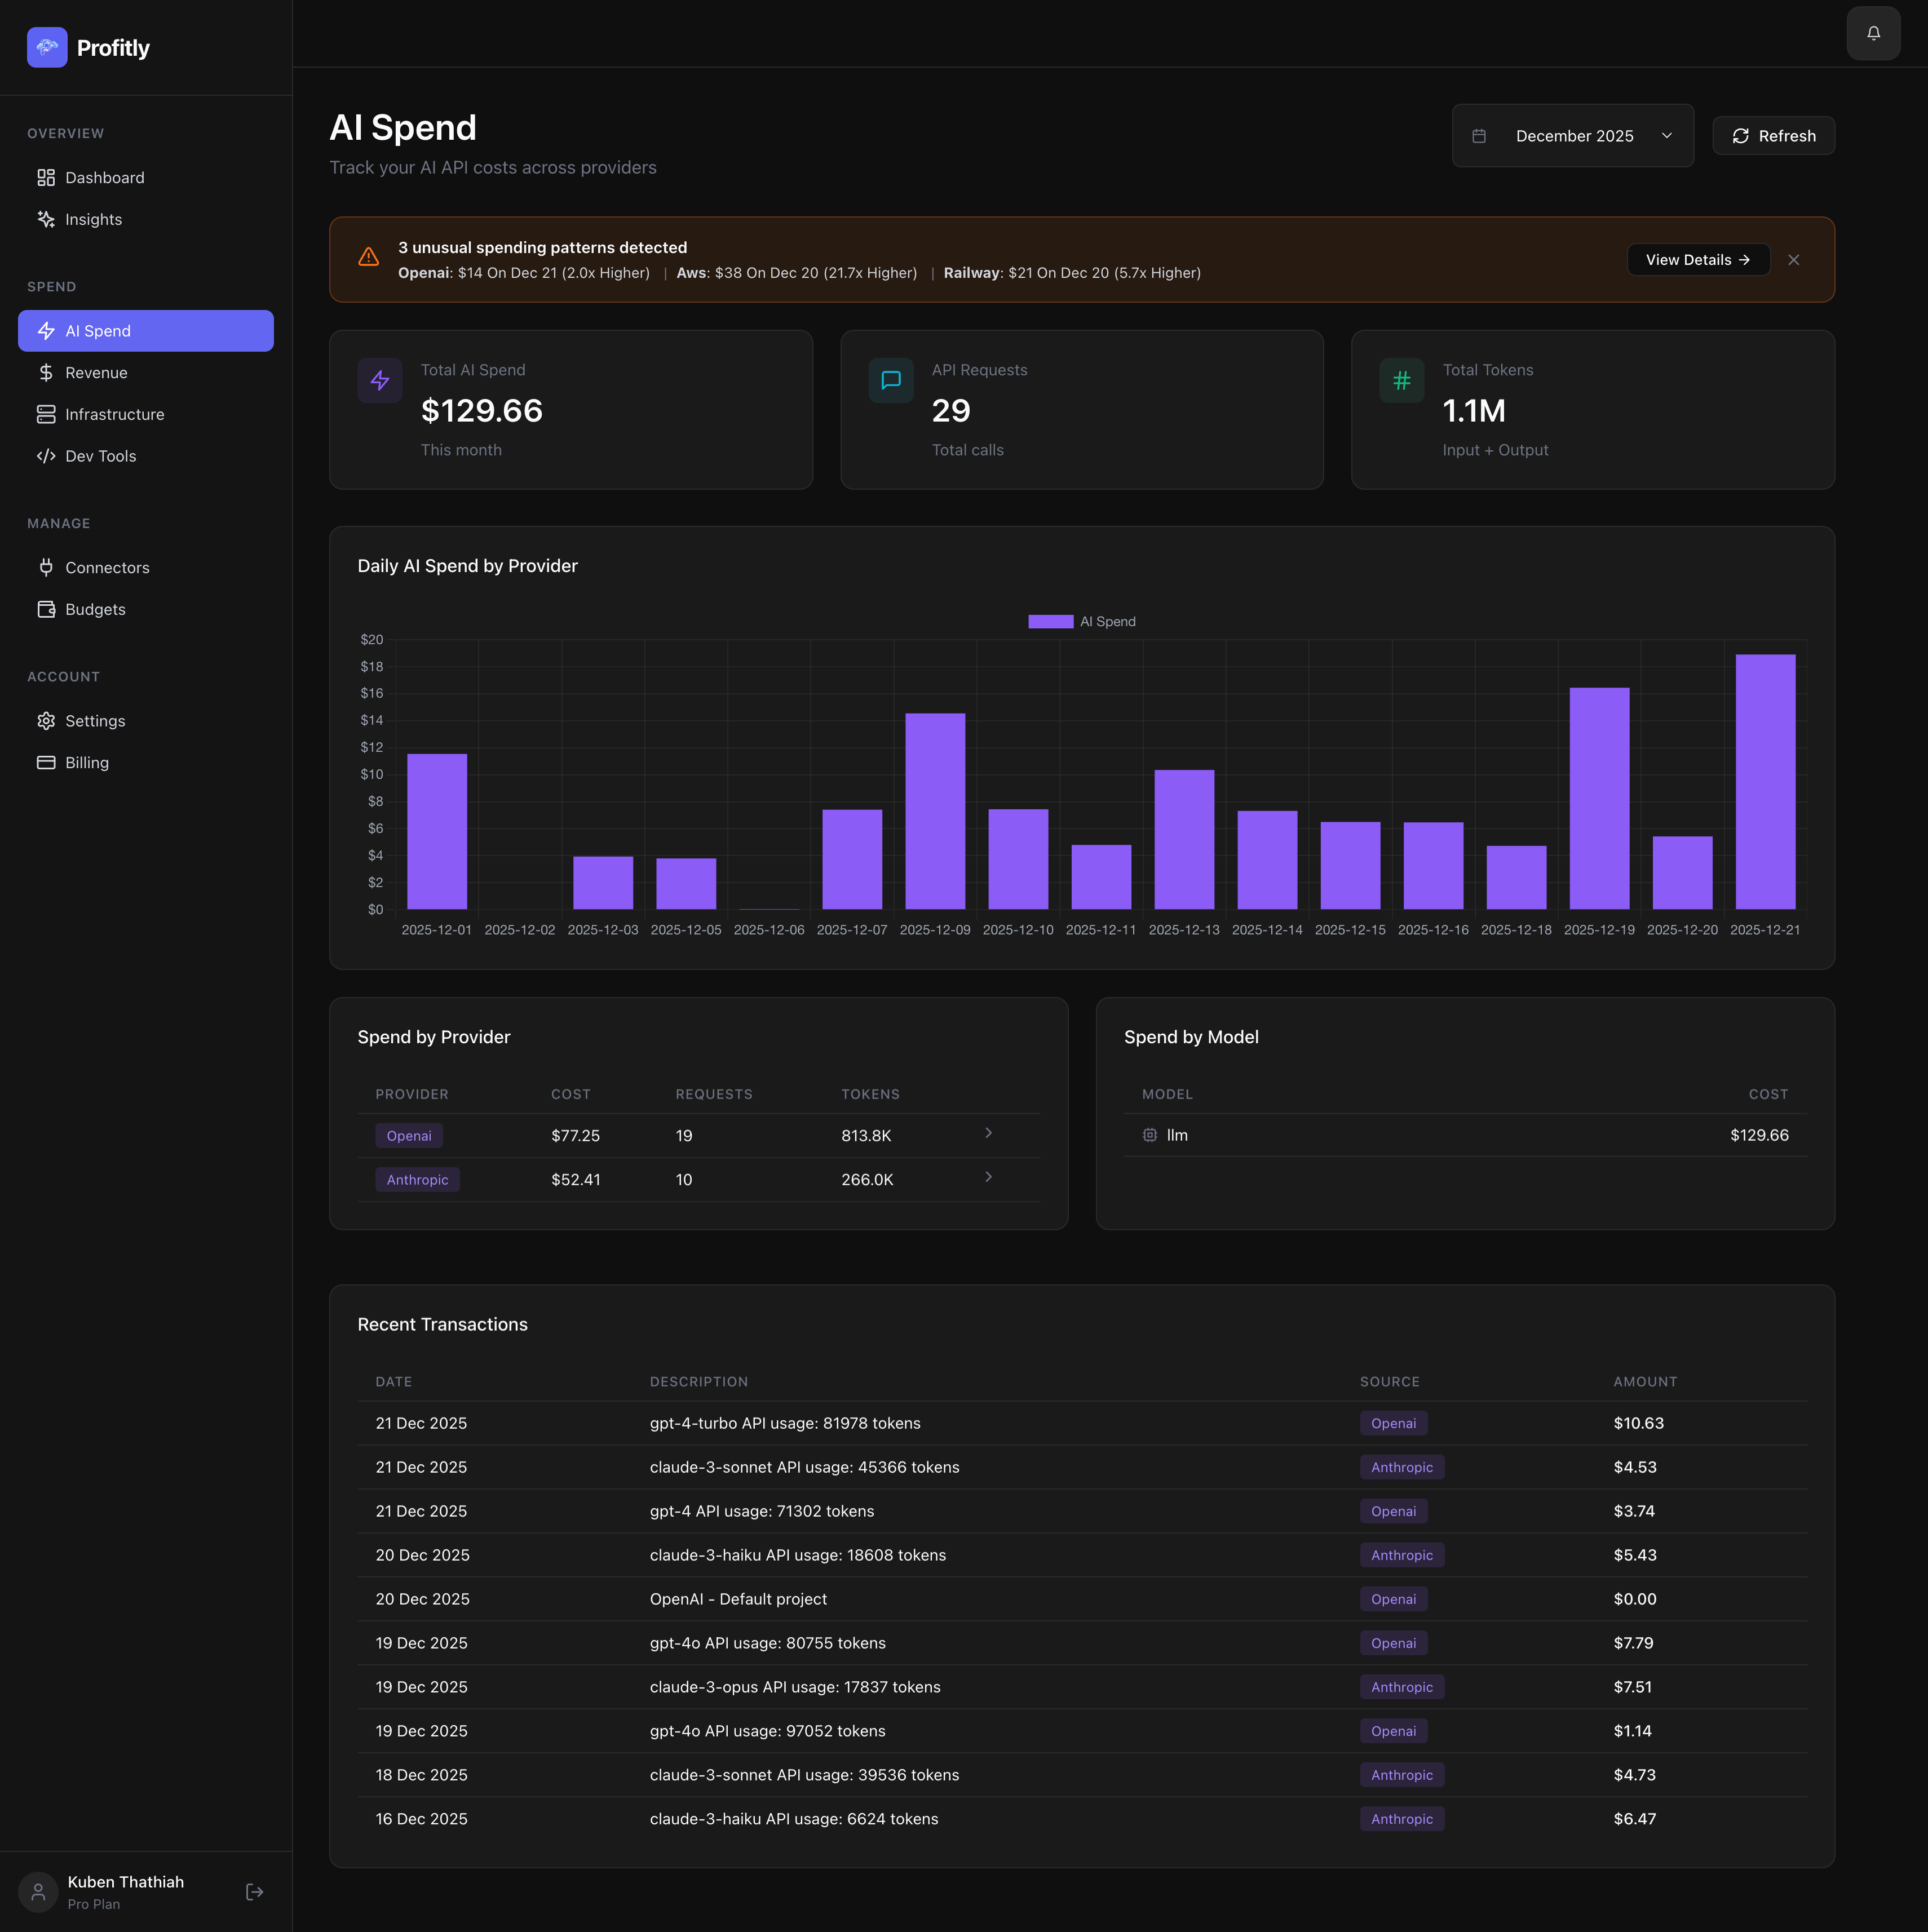The height and width of the screenshot is (1932, 1928).
Task: Click the hash Total Tokens icon
Action: coord(1401,380)
